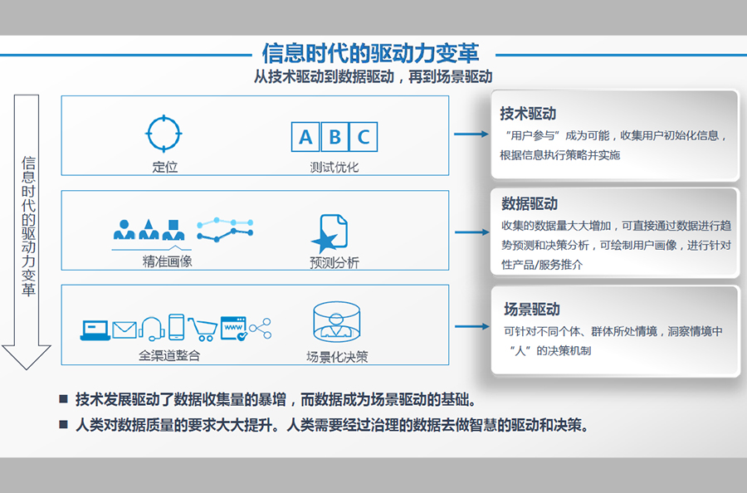Click the share nodes icon

(x=261, y=329)
